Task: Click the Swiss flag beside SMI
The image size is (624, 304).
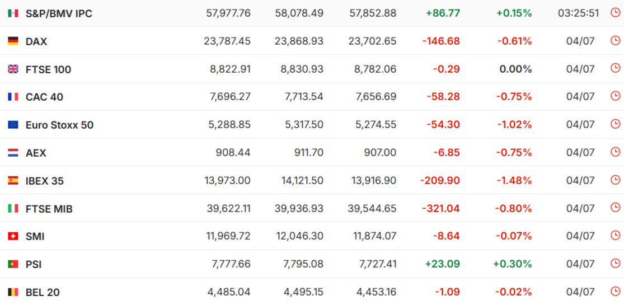Action: pyautogui.click(x=13, y=236)
